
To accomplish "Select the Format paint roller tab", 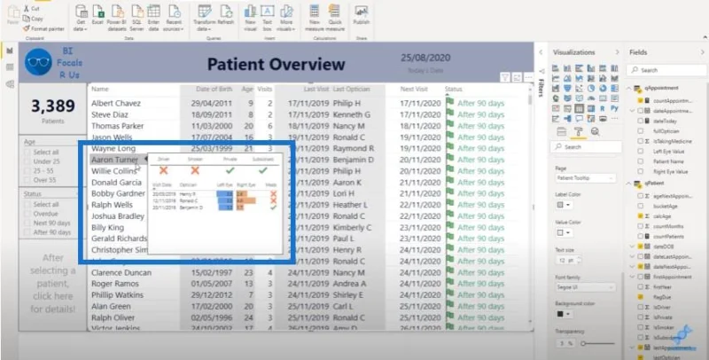I will point(578,131).
